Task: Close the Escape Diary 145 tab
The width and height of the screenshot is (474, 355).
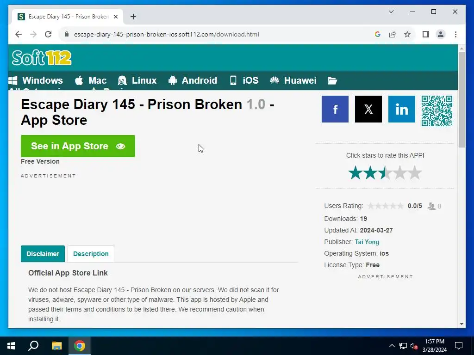Action: pyautogui.click(x=115, y=17)
